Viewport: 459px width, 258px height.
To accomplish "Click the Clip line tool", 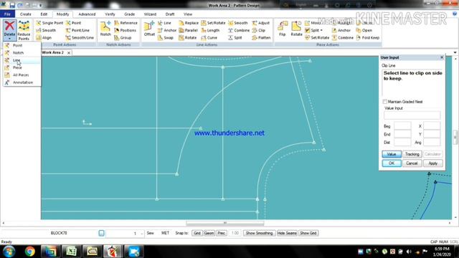I will click(x=258, y=30).
